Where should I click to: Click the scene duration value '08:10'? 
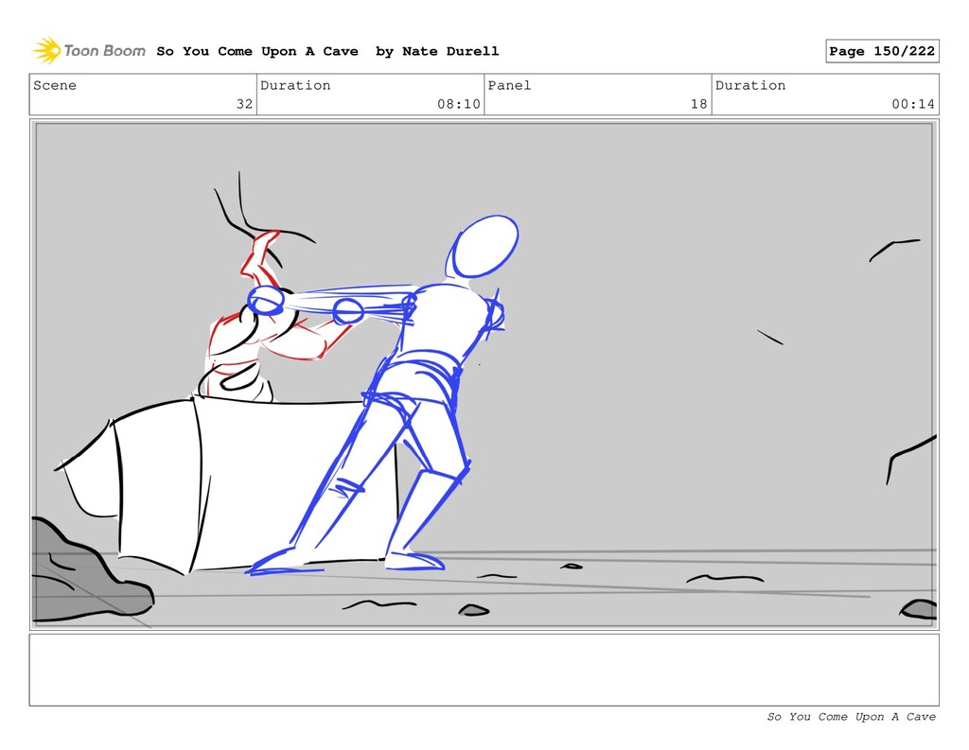click(x=459, y=104)
